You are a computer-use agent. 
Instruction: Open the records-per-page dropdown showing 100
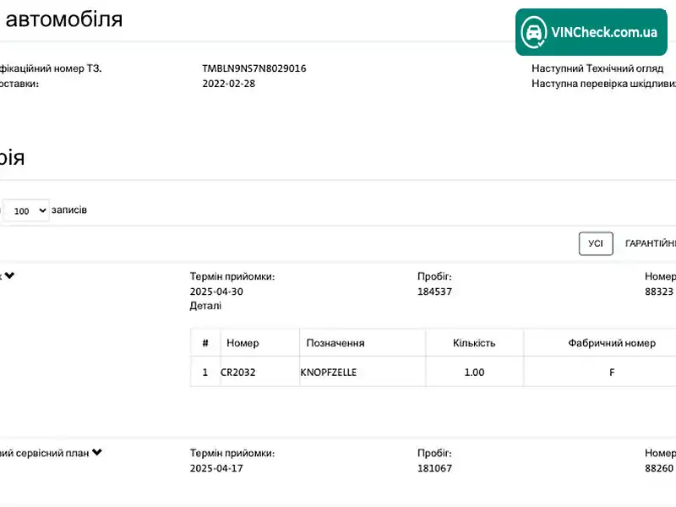coord(26,210)
